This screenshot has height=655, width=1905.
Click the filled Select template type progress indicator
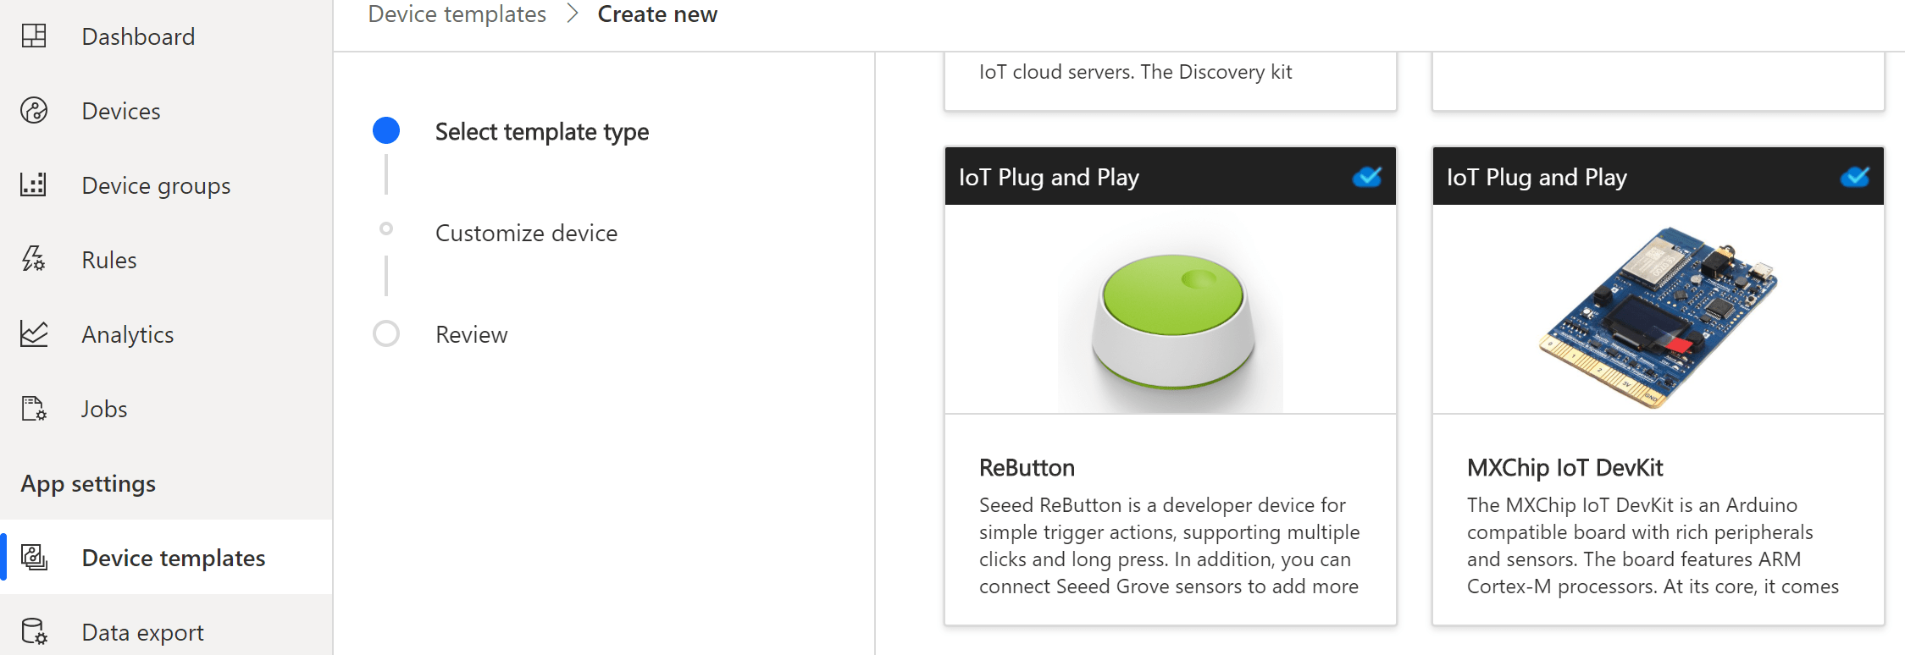click(386, 130)
